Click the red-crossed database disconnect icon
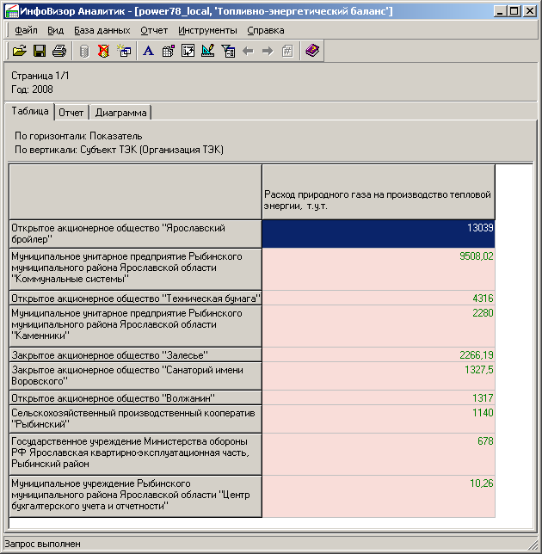542x554 pixels. pos(103,51)
